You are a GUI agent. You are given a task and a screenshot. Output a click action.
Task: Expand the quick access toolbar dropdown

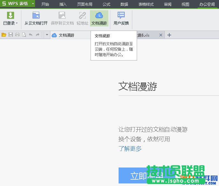tap(47, 35)
